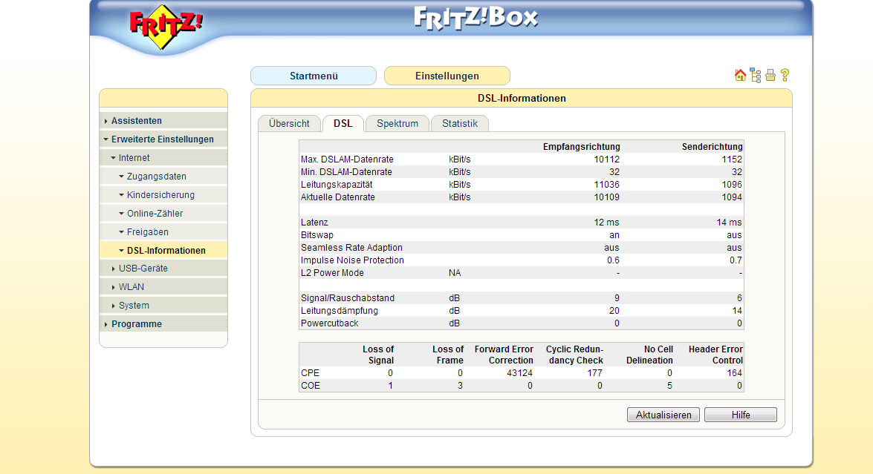The width and height of the screenshot is (873, 474).
Task: Expand the WLAN arrow
Action: pyautogui.click(x=114, y=287)
